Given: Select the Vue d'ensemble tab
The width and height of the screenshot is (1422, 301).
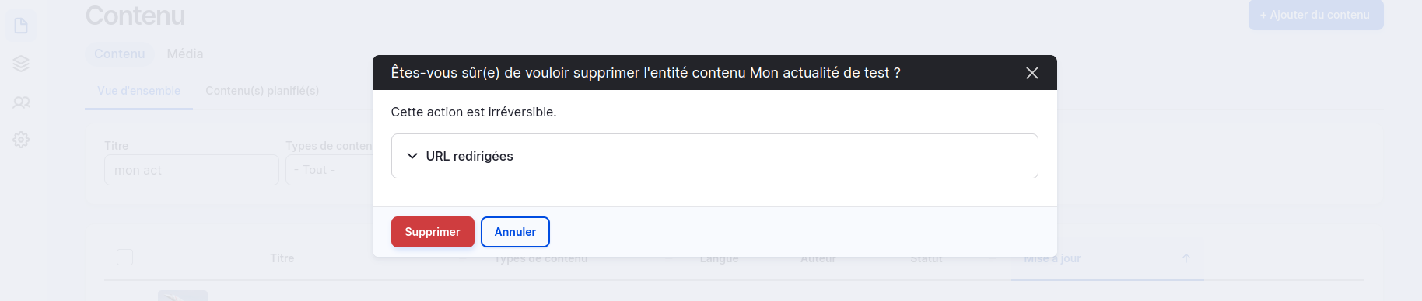Looking at the screenshot, I should coord(138,91).
